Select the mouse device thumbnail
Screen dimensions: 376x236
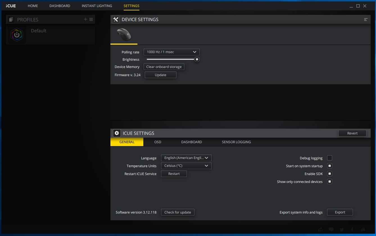coord(124,34)
